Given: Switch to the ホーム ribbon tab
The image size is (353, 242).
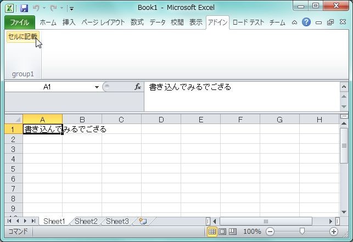Looking at the screenshot, I should [48, 22].
